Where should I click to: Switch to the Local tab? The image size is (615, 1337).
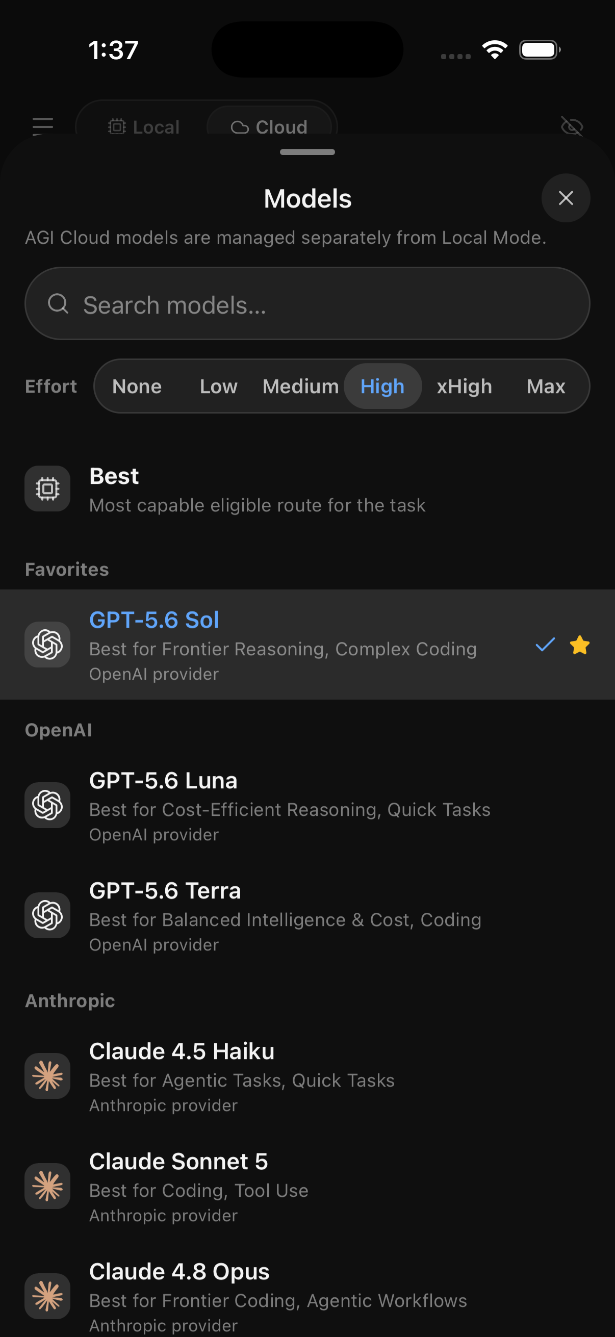[x=144, y=126]
